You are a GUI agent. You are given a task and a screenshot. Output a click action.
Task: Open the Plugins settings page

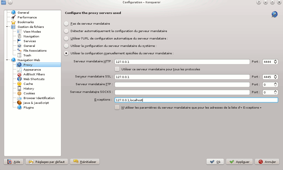tap(29, 108)
